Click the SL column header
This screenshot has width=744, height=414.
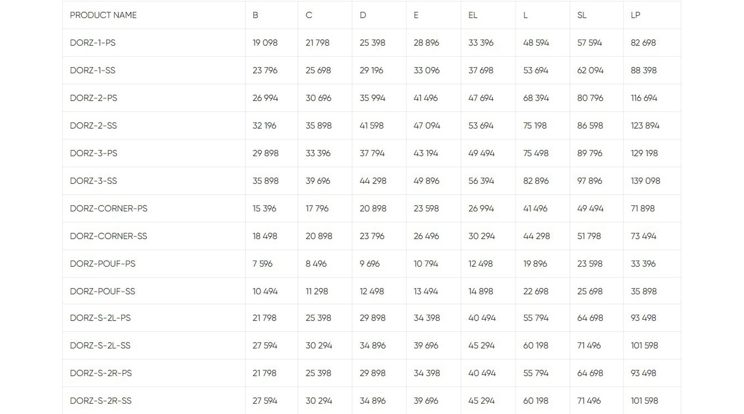[582, 15]
